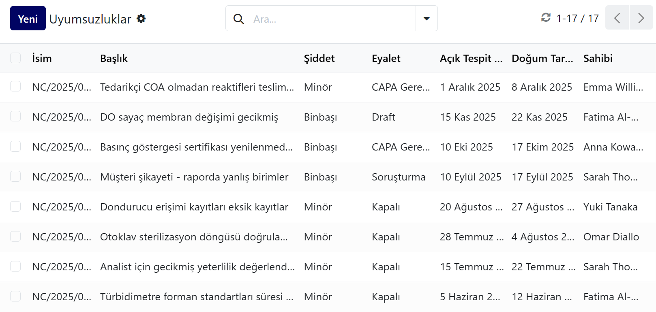Open the settings gear next to Uyumsuzluklar
The image size is (656, 312).
click(141, 19)
